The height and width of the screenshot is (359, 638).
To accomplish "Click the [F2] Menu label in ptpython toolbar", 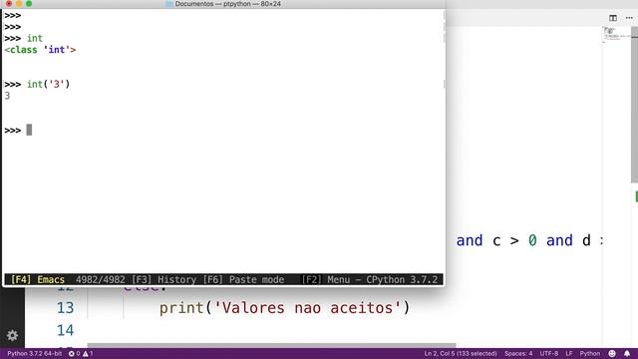I will pos(325,279).
